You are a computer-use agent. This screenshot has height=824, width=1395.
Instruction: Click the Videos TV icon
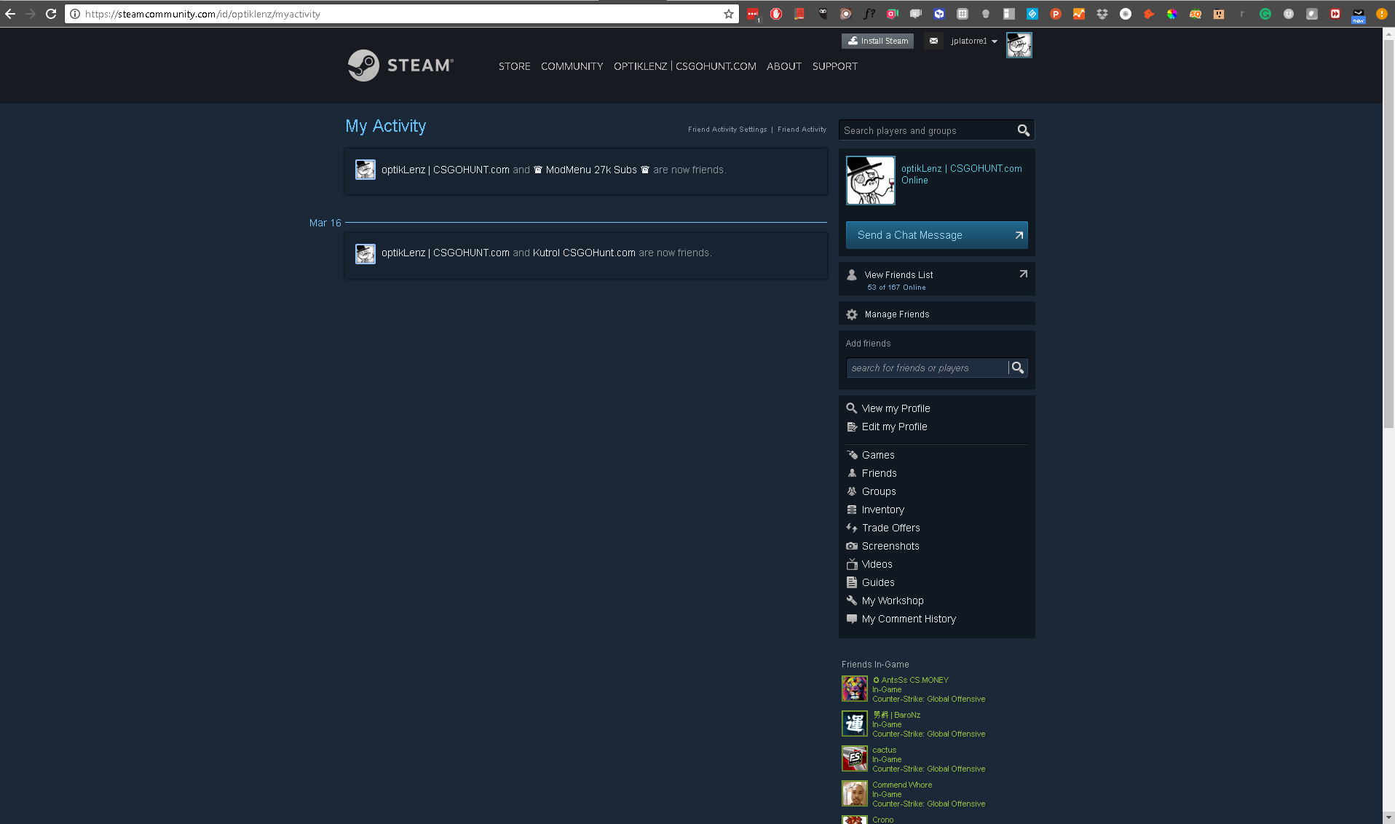852,564
